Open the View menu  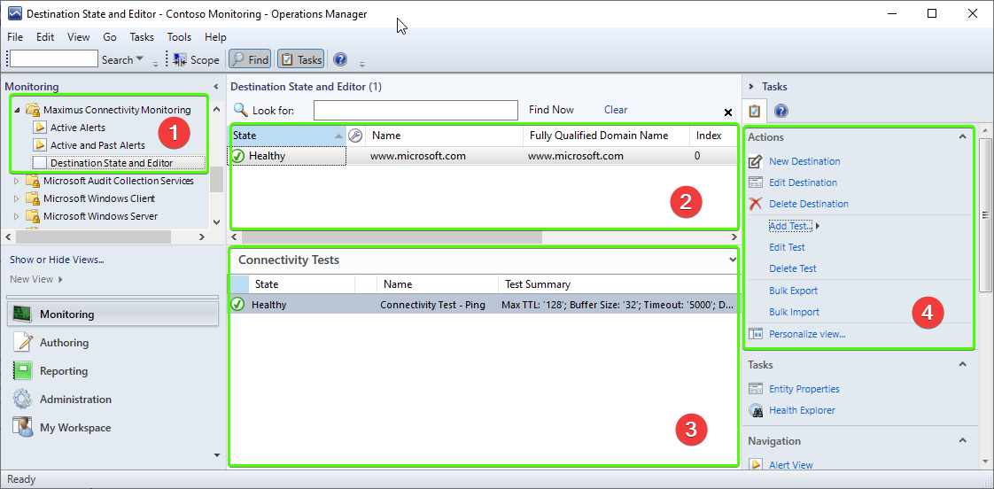[x=78, y=37]
